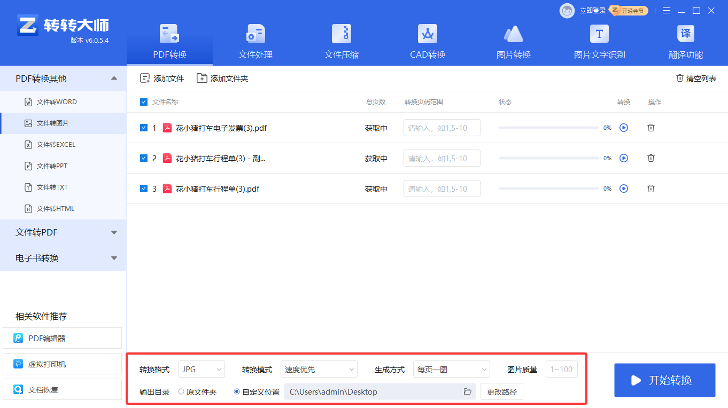The height and width of the screenshot is (408, 728).
Task: Uncheck file 1 花小猪打车电子发票(3).pdf
Action: pyautogui.click(x=143, y=128)
